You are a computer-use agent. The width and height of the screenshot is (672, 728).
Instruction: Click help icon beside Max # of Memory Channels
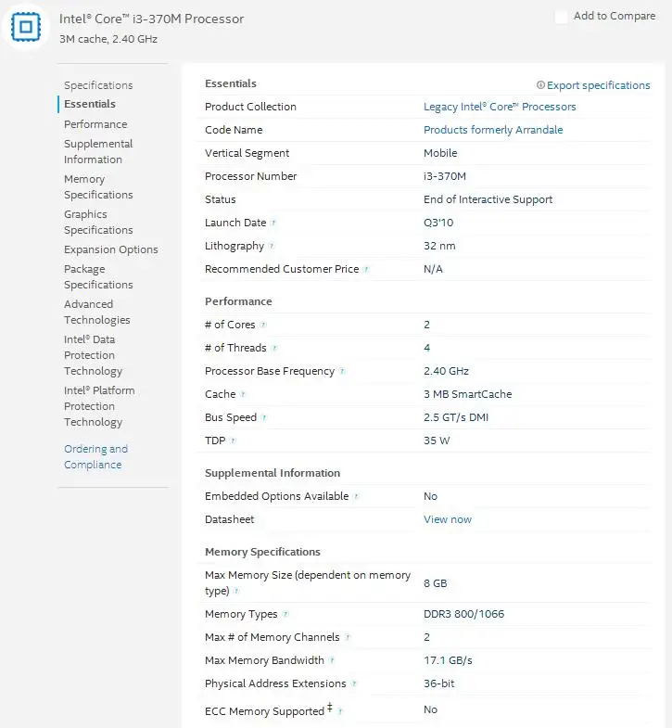[x=348, y=637]
